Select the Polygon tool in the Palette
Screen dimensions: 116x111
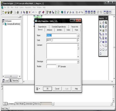point(100,53)
